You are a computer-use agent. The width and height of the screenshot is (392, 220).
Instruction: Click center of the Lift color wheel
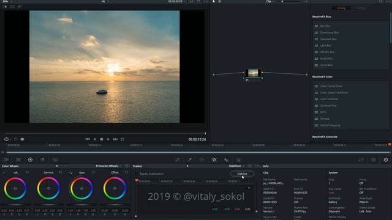click(15, 188)
